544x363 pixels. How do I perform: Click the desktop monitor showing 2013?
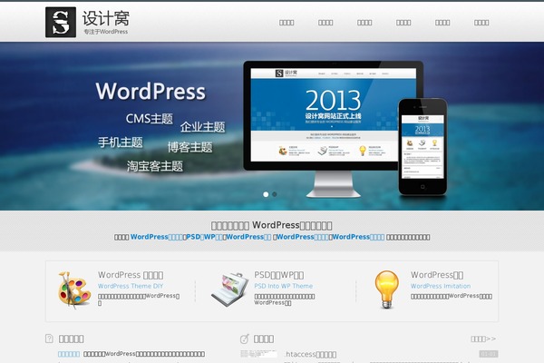tap(333, 129)
